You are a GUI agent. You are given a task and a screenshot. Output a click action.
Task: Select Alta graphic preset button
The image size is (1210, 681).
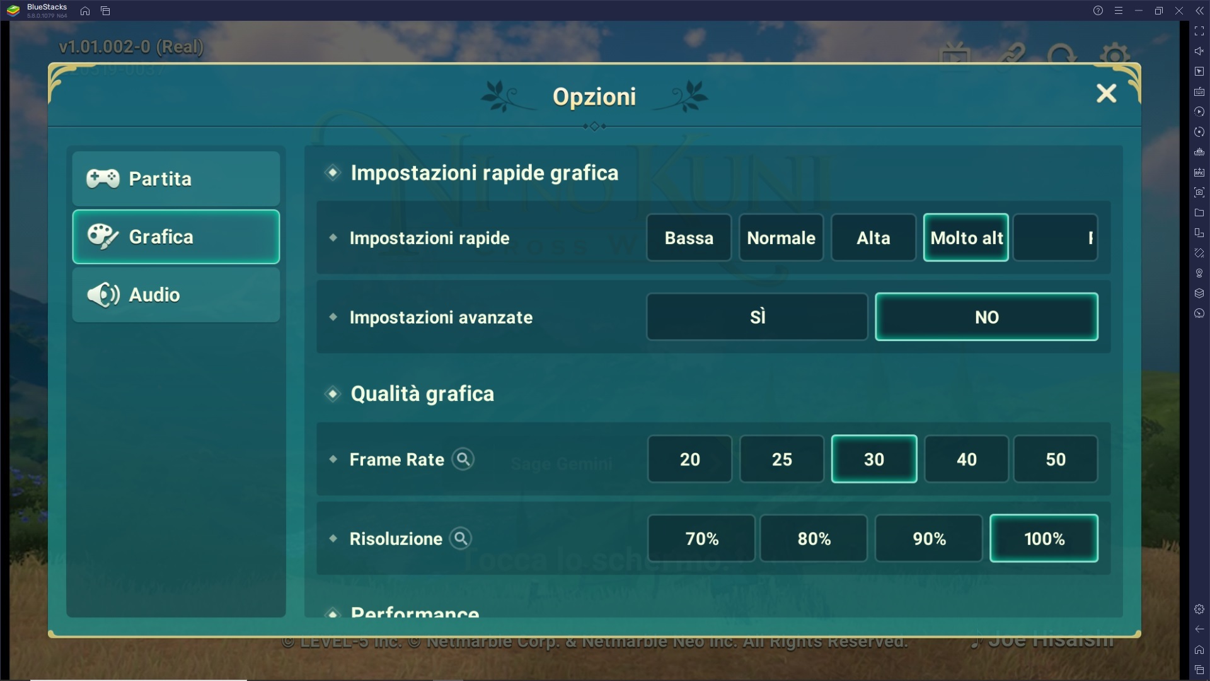[873, 238]
